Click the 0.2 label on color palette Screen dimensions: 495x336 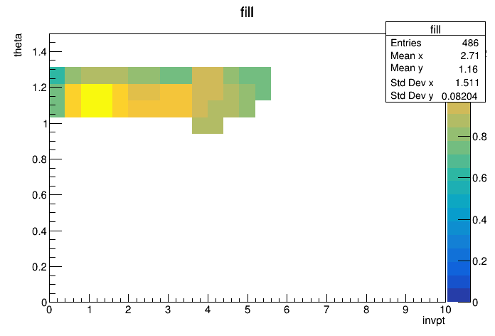[x=479, y=261]
